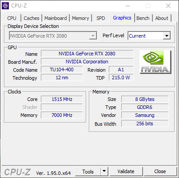This screenshot has width=179, height=178.
Task: Open the Mainboard tab
Action: 56,18
